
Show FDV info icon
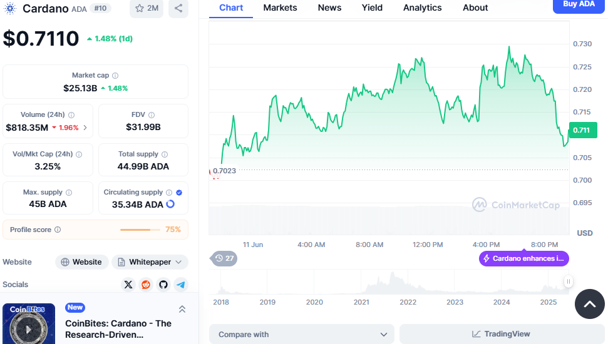coord(152,115)
